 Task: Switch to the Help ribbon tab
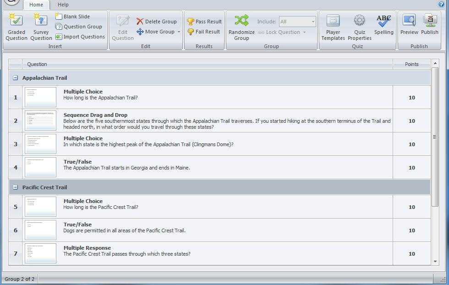(63, 5)
